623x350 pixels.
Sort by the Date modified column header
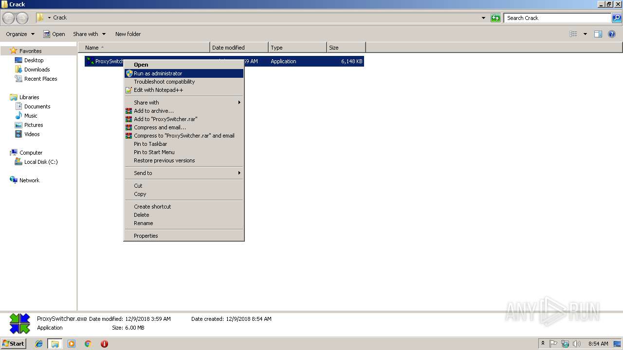239,48
